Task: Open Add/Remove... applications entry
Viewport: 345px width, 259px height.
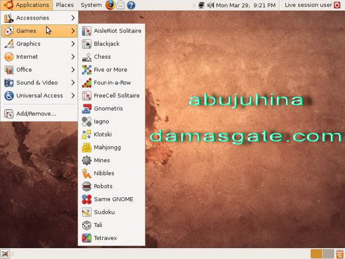Action: tap(39, 114)
